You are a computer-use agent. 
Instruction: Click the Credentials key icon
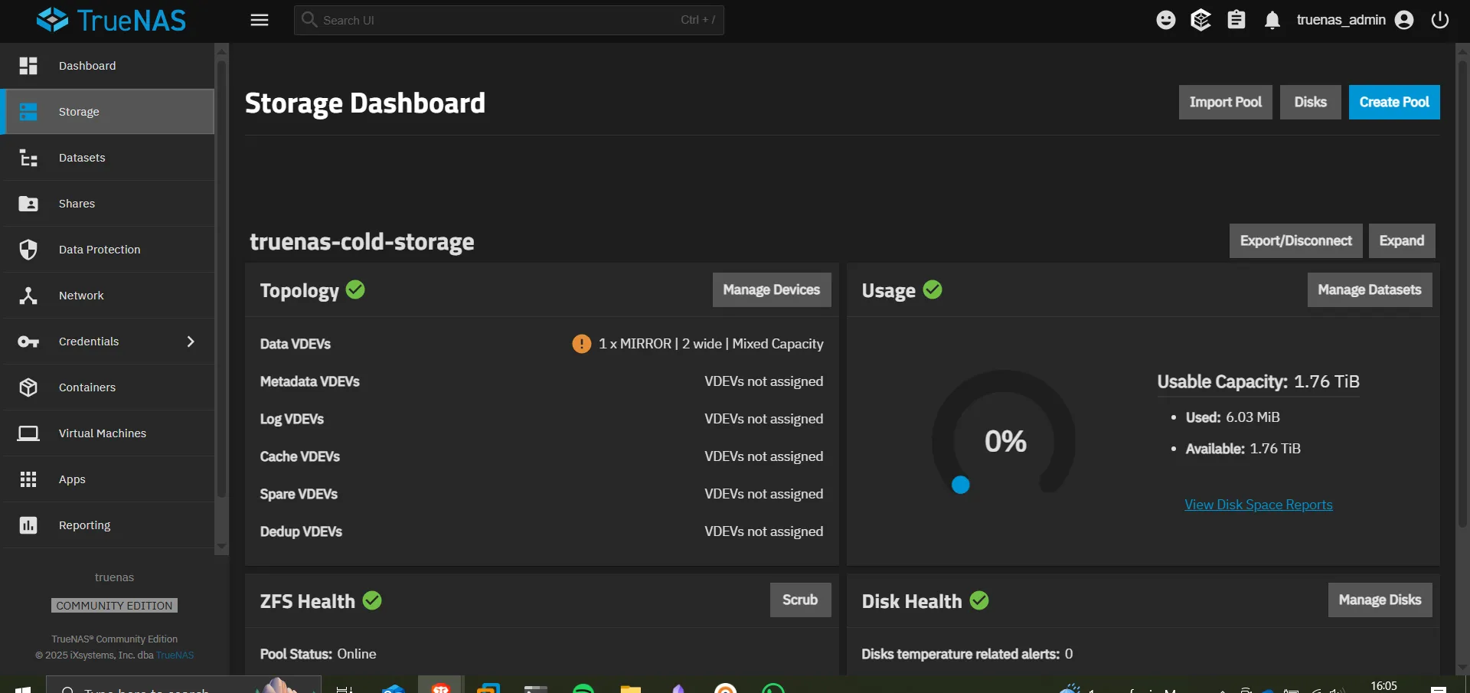pos(28,342)
